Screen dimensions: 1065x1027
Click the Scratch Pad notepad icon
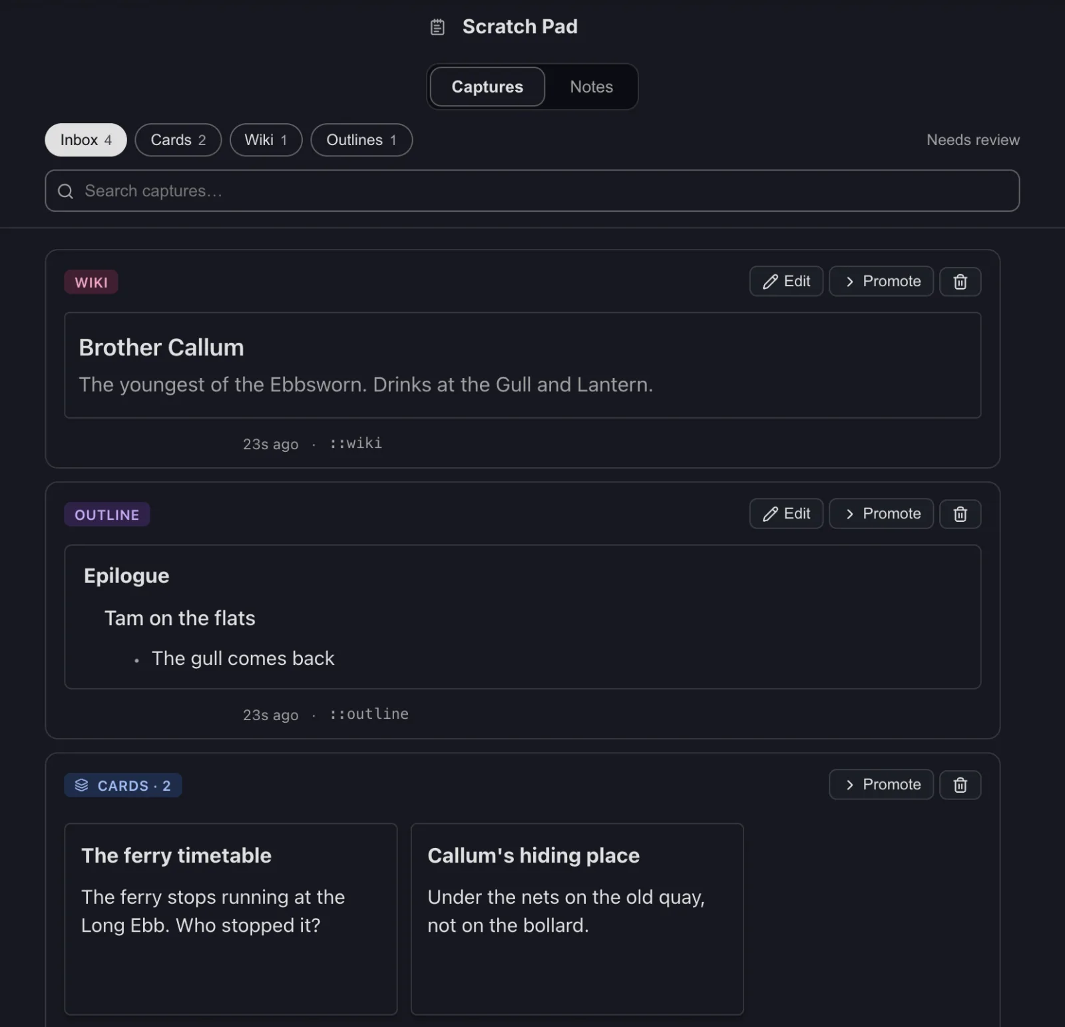[x=437, y=27]
